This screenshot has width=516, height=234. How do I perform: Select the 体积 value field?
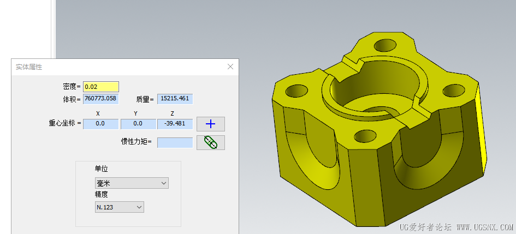coord(100,99)
